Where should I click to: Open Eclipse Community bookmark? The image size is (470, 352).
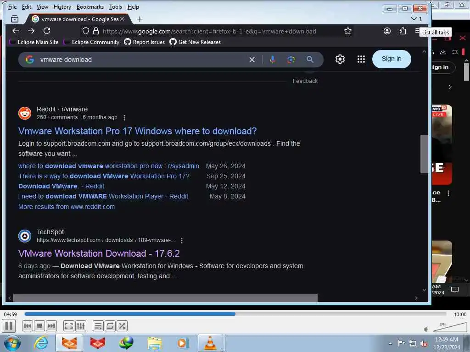[x=91, y=42]
